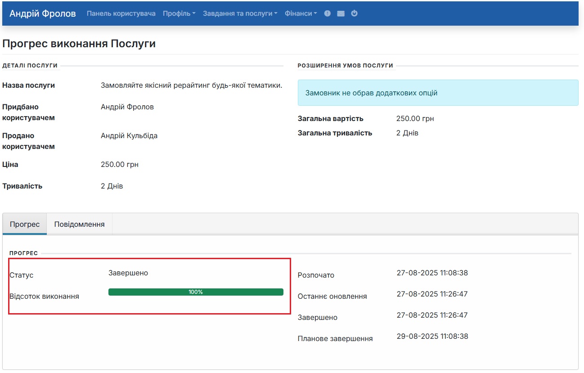The image size is (584, 373).
Task: Click the service title about рерайтинг
Action: (192, 85)
